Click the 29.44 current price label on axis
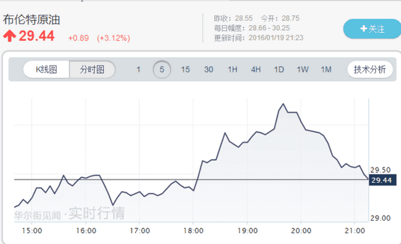 tap(382, 180)
